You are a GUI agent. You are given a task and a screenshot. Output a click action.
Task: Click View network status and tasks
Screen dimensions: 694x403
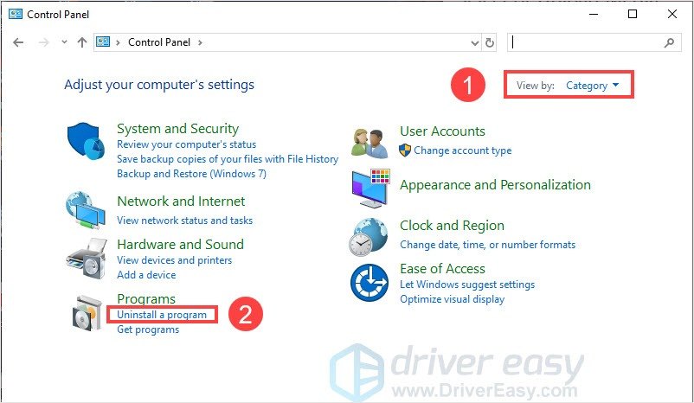[x=184, y=221]
